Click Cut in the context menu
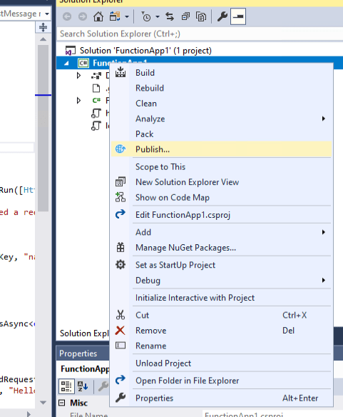Screen dimensions: 343x417 pos(221,315)
